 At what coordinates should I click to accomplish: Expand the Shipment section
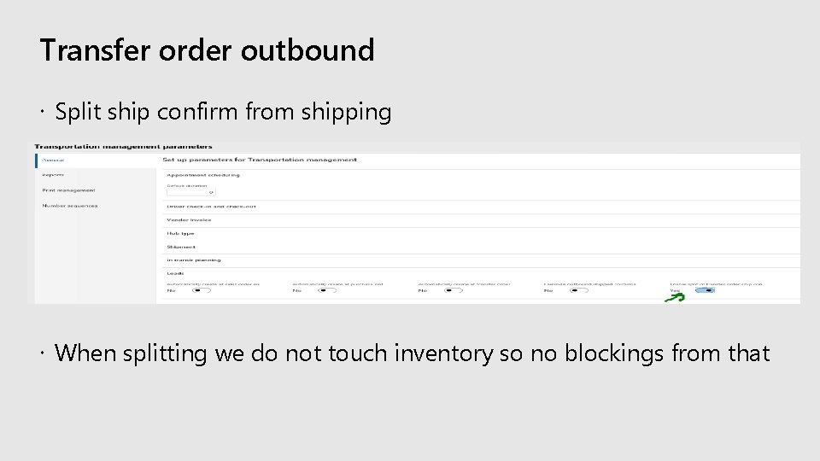tap(181, 247)
